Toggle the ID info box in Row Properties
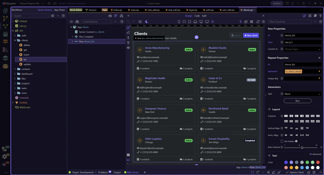 click(x=281, y=35)
